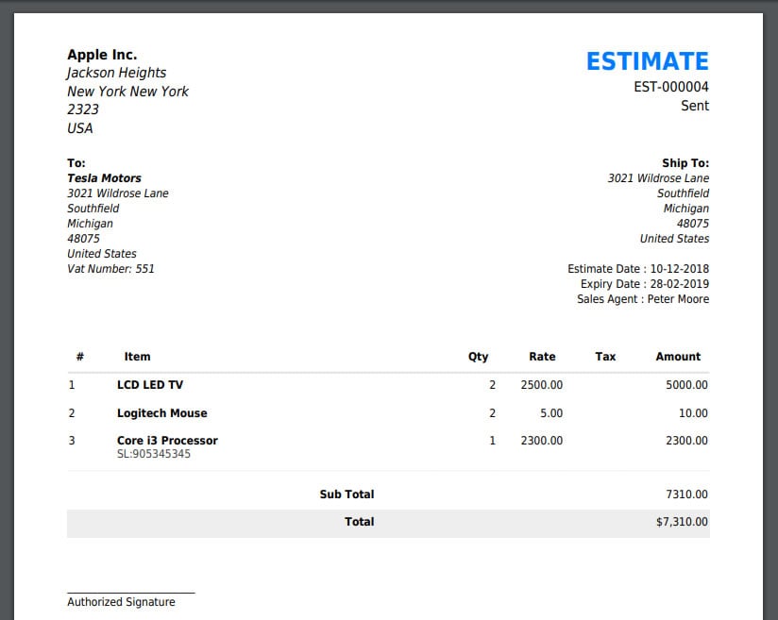
Task: Click the Logitech Mouse rate 5.00
Action: (x=551, y=413)
